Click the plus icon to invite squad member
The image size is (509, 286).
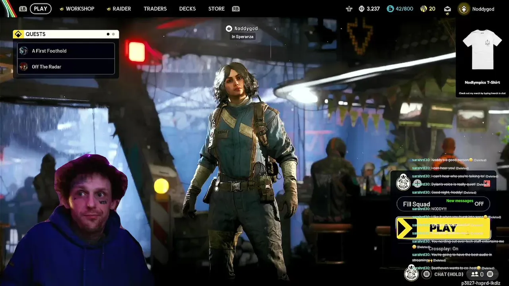pos(417,184)
